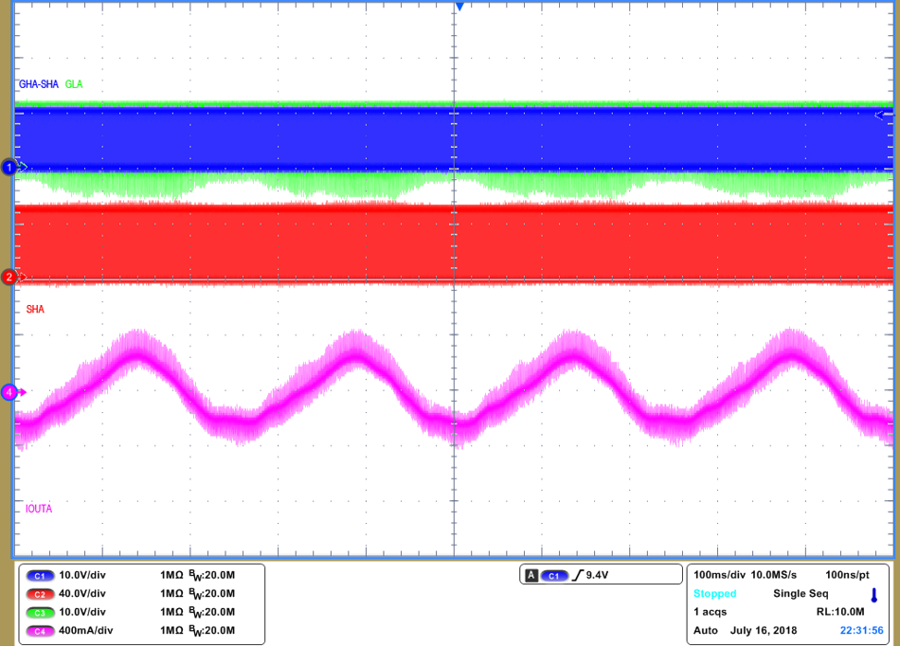Open the C2 40.0V/div vertical scale setting

[x=83, y=592]
